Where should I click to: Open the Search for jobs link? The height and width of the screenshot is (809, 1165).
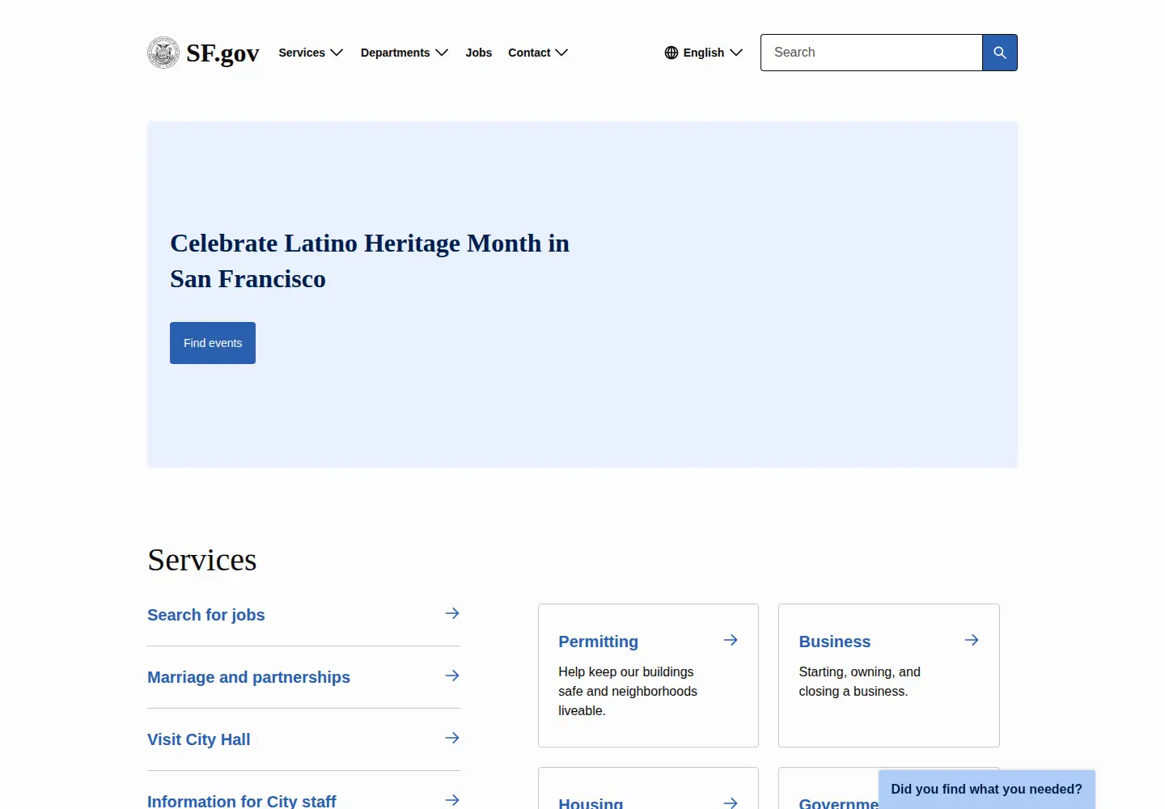tap(206, 615)
